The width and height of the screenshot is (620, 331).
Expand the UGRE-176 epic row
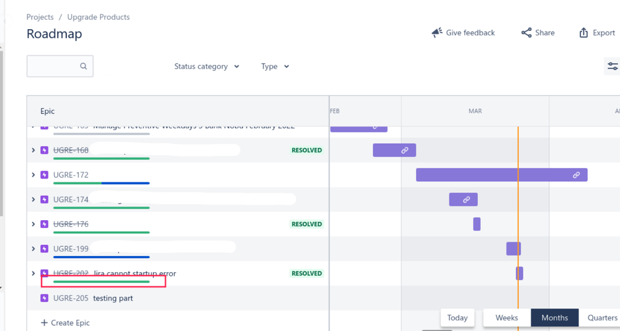(34, 224)
